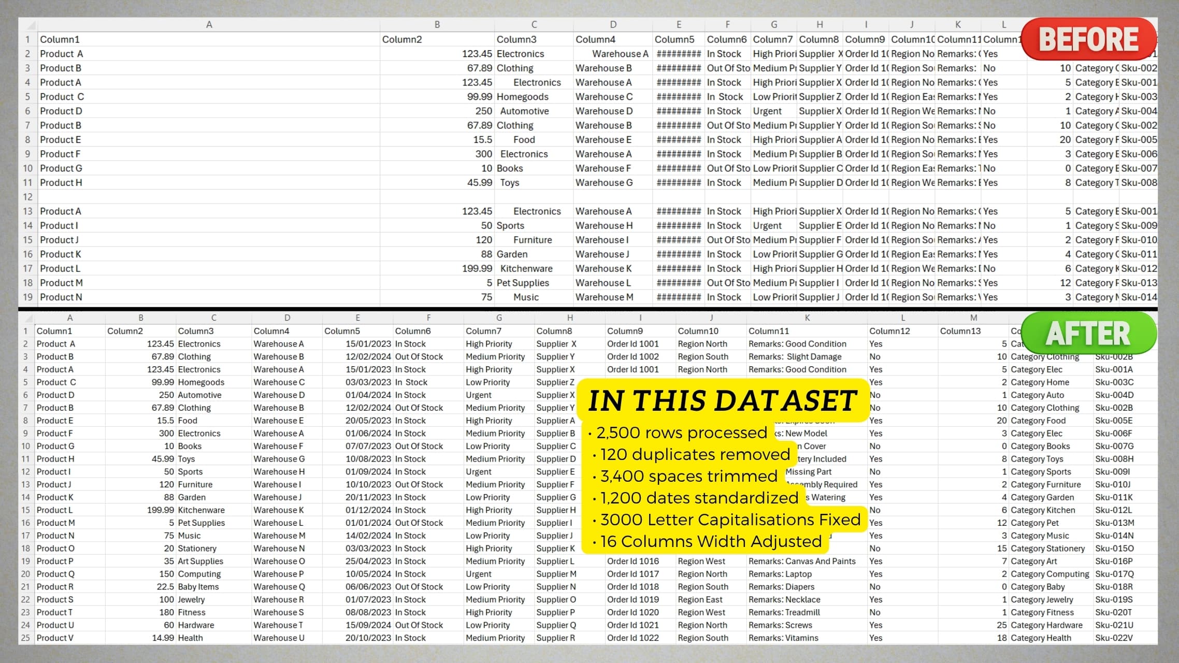Click Column13 header cell in bottom sheet
This screenshot has width=1179, height=663.
tap(960, 331)
